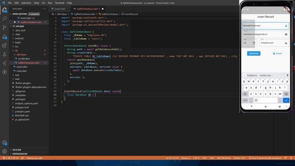Tap the Android home navigation button
The image size is (295, 166).
(x=265, y=107)
